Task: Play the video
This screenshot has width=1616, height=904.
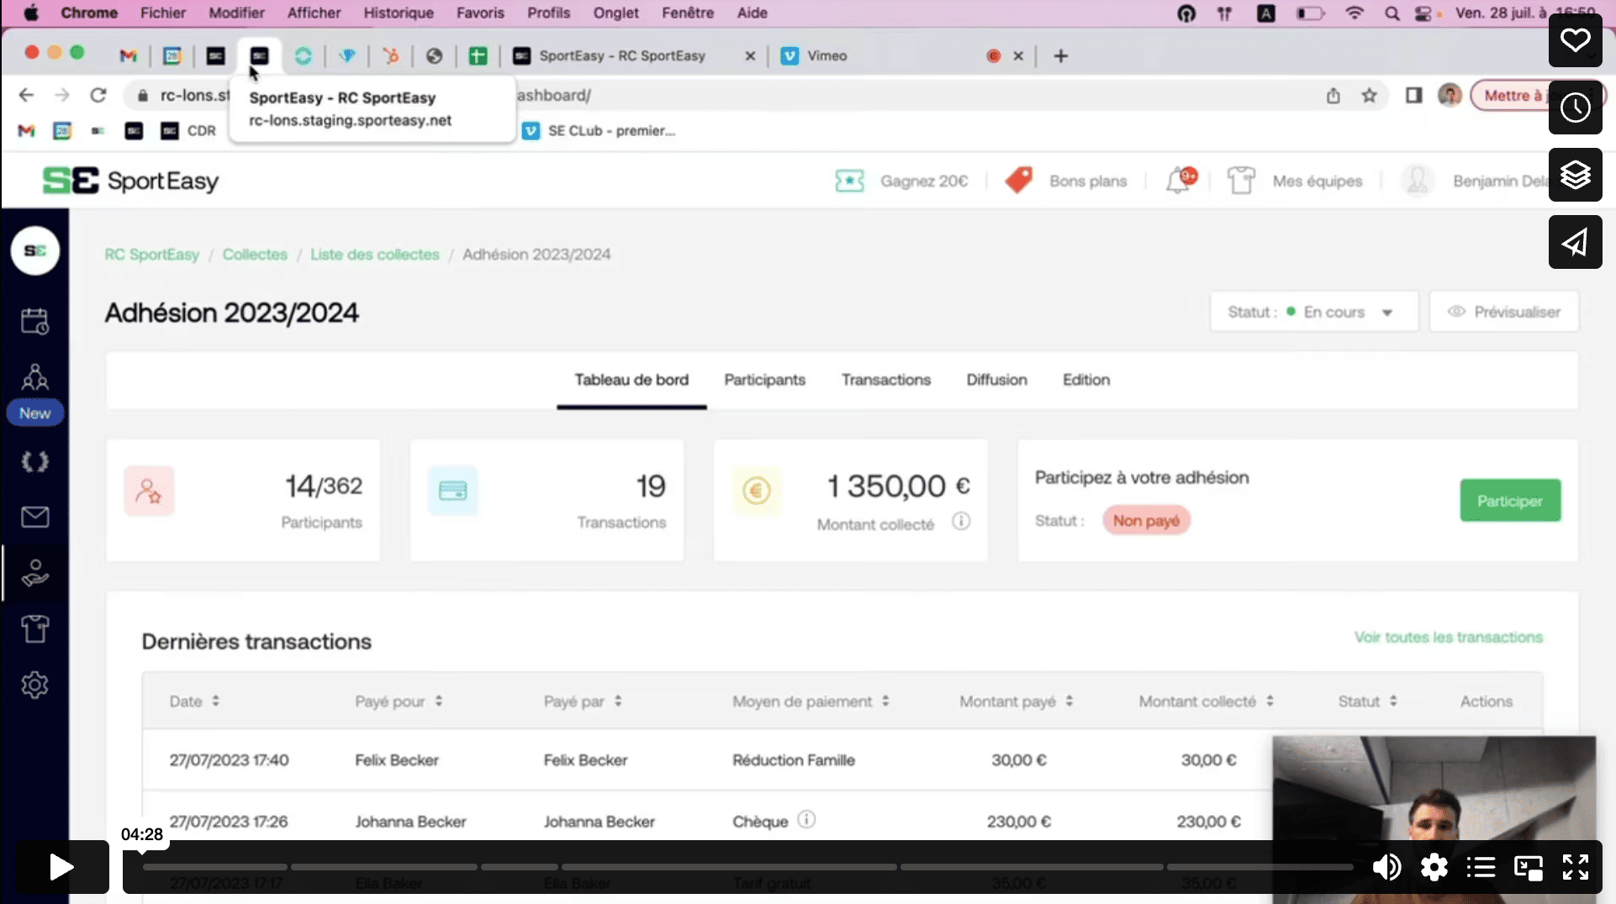Action: (62, 867)
